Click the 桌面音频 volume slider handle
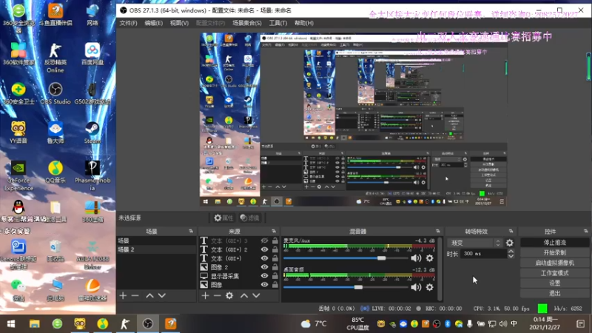 coord(358,287)
